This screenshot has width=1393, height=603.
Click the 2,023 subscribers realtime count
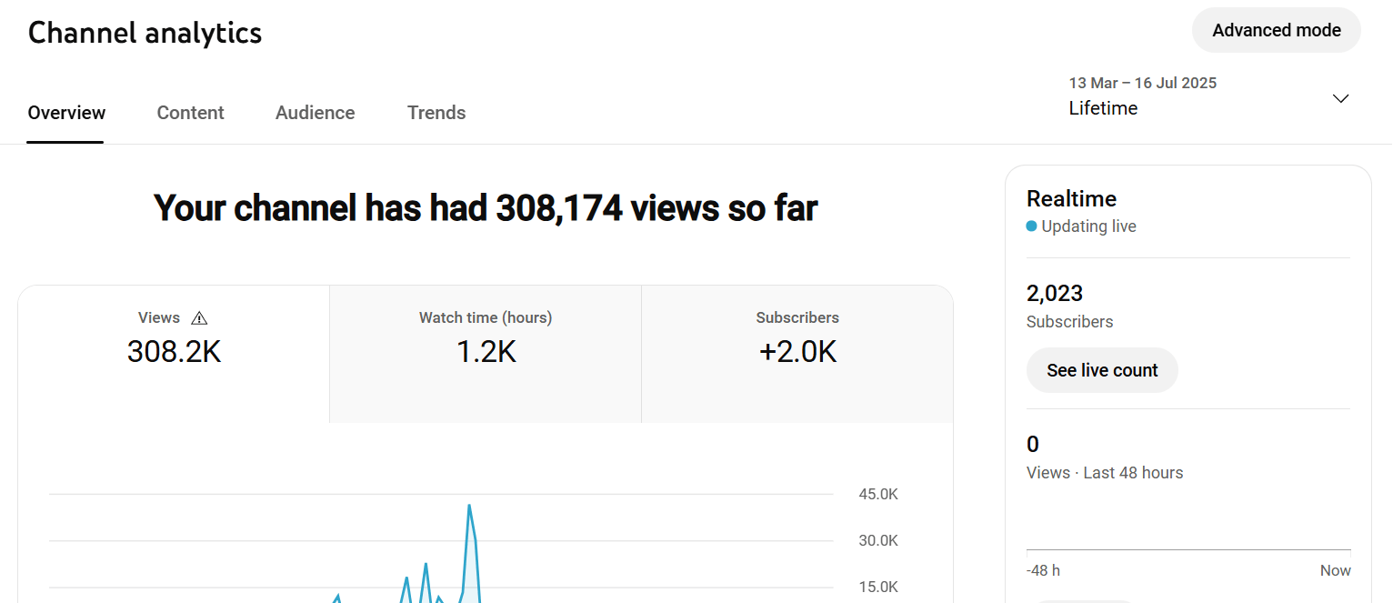click(x=1055, y=293)
